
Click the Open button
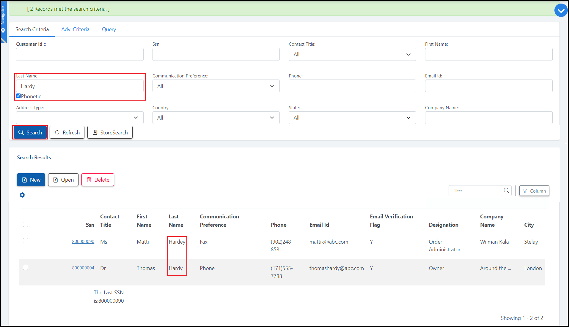click(63, 180)
